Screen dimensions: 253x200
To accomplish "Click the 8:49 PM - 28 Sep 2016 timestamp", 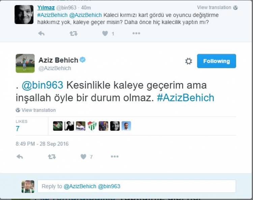I will click(42, 144).
